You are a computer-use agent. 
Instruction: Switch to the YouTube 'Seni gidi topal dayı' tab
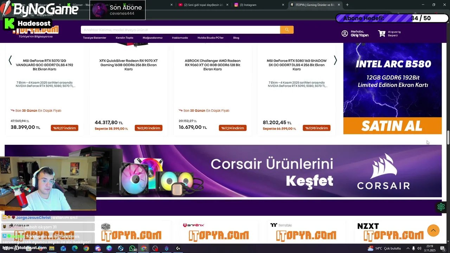pos(203,5)
